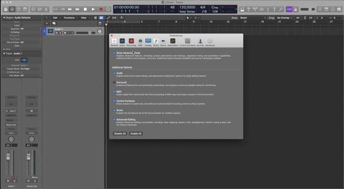
Task: Toggle the Control Surfaces option checkbox
Action: click(114, 101)
